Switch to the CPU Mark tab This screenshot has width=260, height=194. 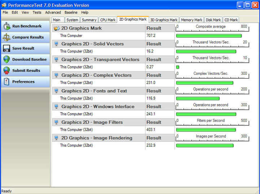[x=108, y=20]
